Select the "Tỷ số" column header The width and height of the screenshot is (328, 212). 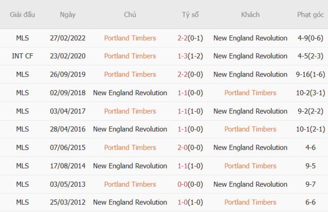pyautogui.click(x=190, y=15)
